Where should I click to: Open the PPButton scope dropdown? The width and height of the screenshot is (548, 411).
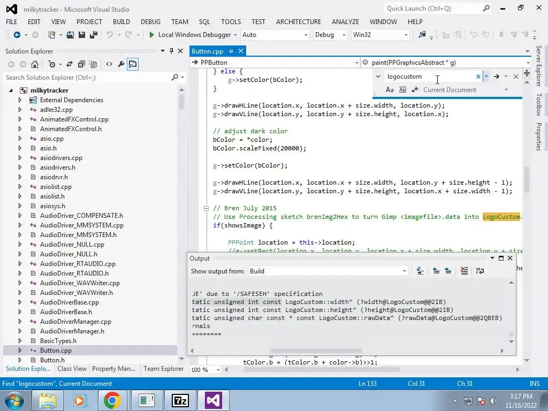(x=356, y=63)
